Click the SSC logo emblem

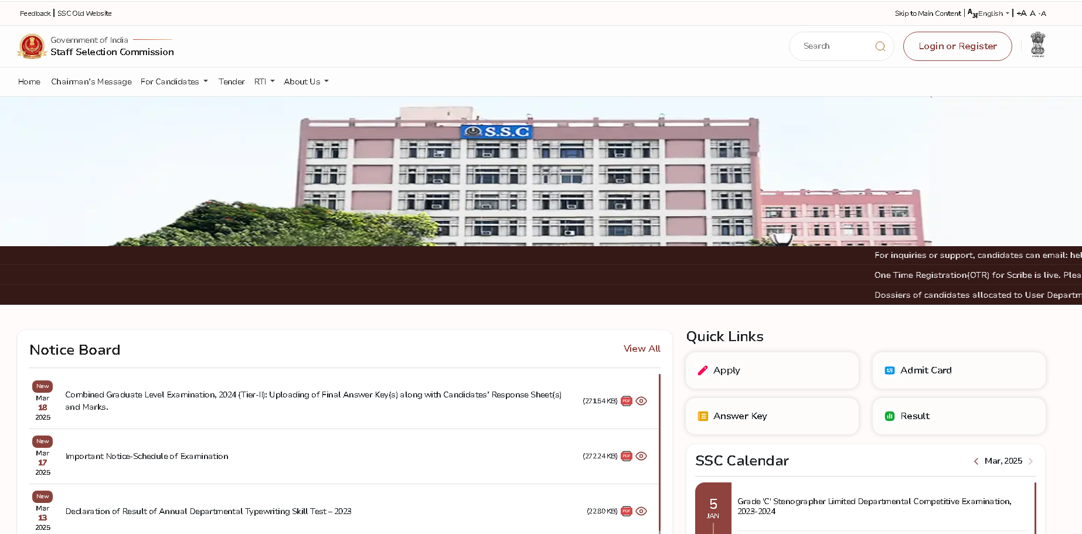[32, 46]
